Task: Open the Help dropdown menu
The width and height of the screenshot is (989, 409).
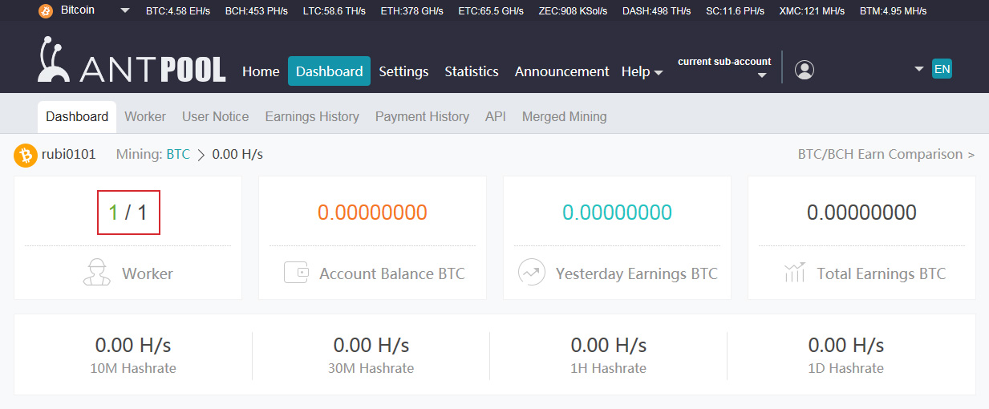Action: tap(642, 71)
